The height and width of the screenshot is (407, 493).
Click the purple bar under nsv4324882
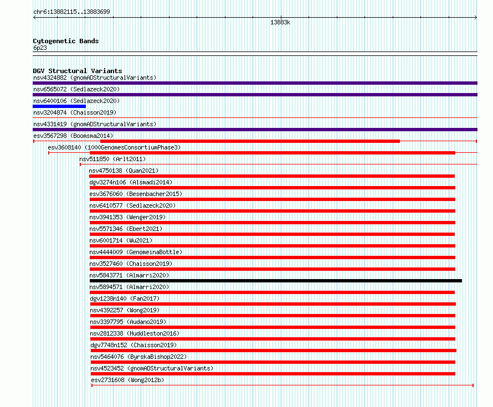(x=255, y=83)
